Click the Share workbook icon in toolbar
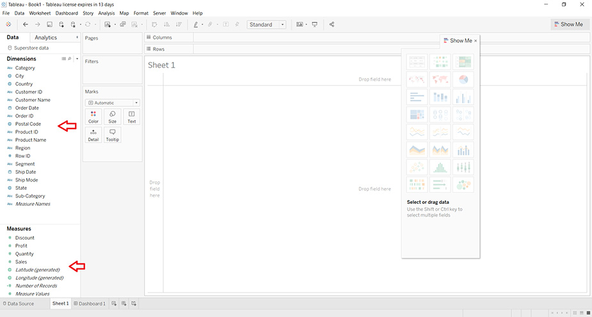 click(332, 24)
